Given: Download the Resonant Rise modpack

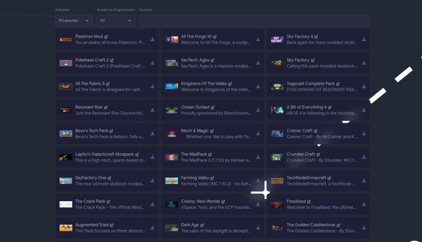Looking at the screenshot, I should click(152, 110).
